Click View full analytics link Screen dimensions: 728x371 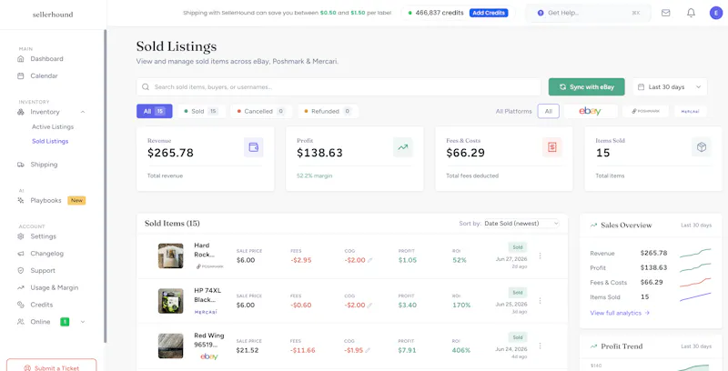[x=620, y=313]
